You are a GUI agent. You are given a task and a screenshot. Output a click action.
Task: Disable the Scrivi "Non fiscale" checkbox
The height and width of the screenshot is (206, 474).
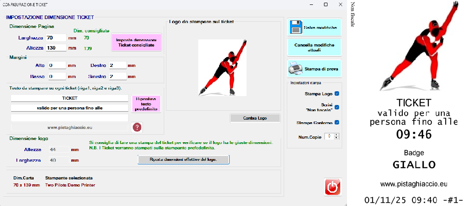[337, 107]
